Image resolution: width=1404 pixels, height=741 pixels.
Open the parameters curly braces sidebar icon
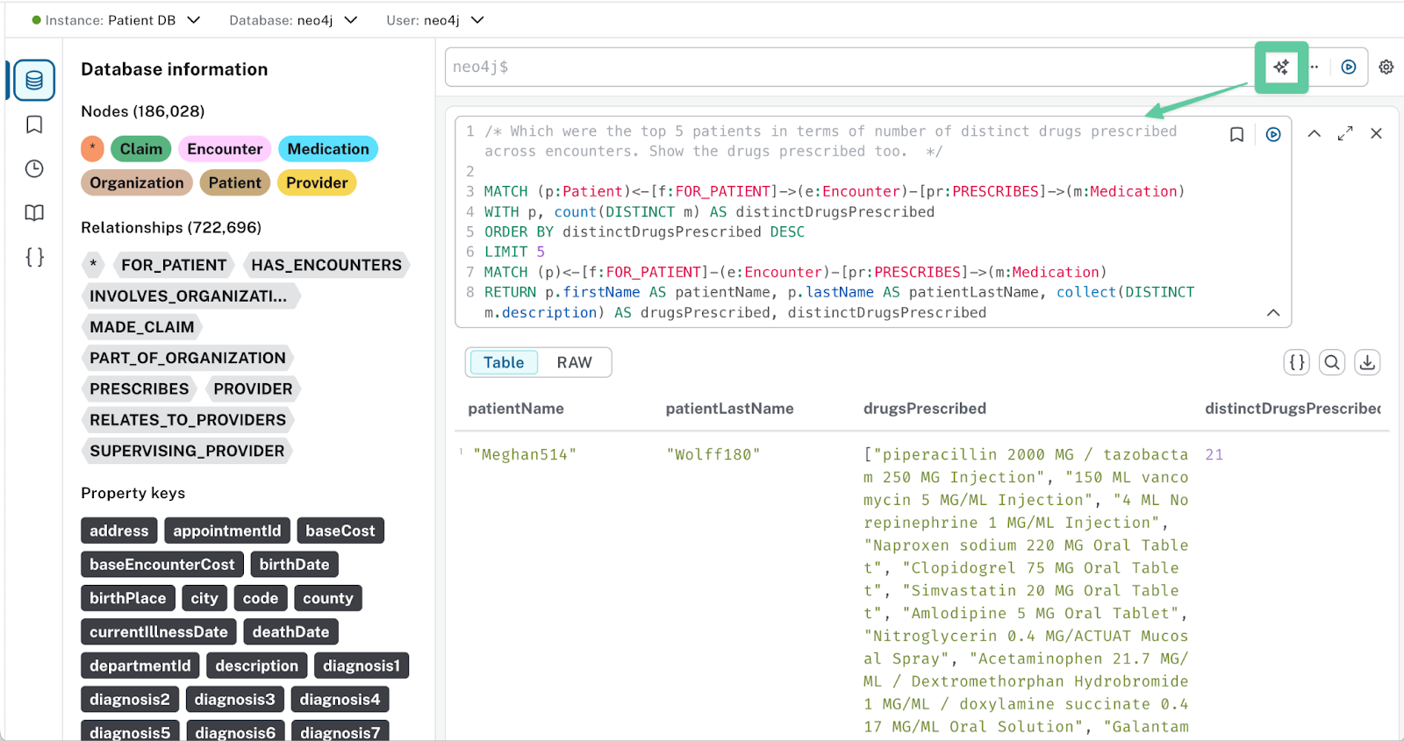(x=34, y=257)
